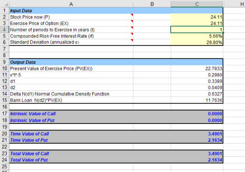This screenshot has width=245, height=172.
Task: Click comment indicator on Exercise Price cell
Action: click(132, 21)
